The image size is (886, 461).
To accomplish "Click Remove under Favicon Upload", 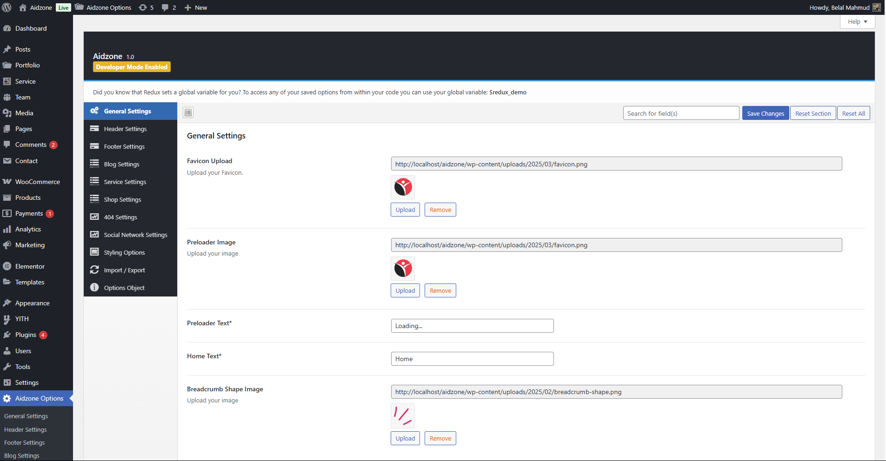I will point(440,210).
